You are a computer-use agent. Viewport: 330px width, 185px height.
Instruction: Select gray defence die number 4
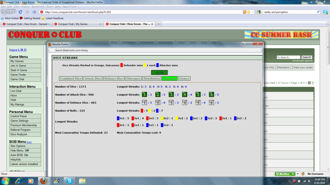click(x=185, y=102)
